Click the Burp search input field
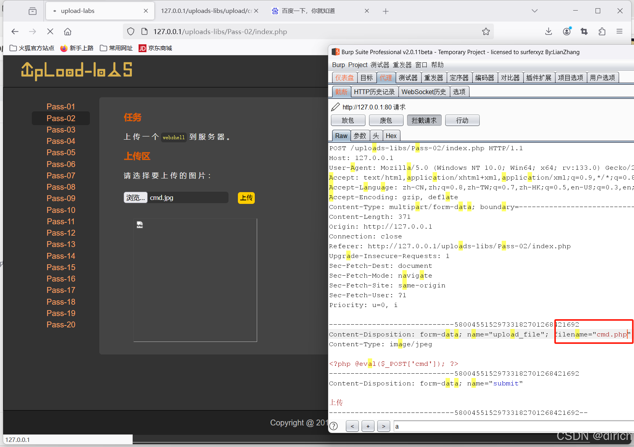Viewport: 634px width, 447px height. click(513, 426)
